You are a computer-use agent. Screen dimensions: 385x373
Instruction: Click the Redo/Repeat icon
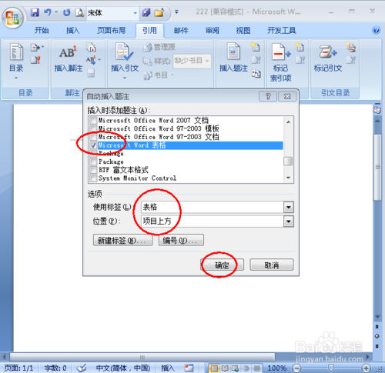(67, 12)
